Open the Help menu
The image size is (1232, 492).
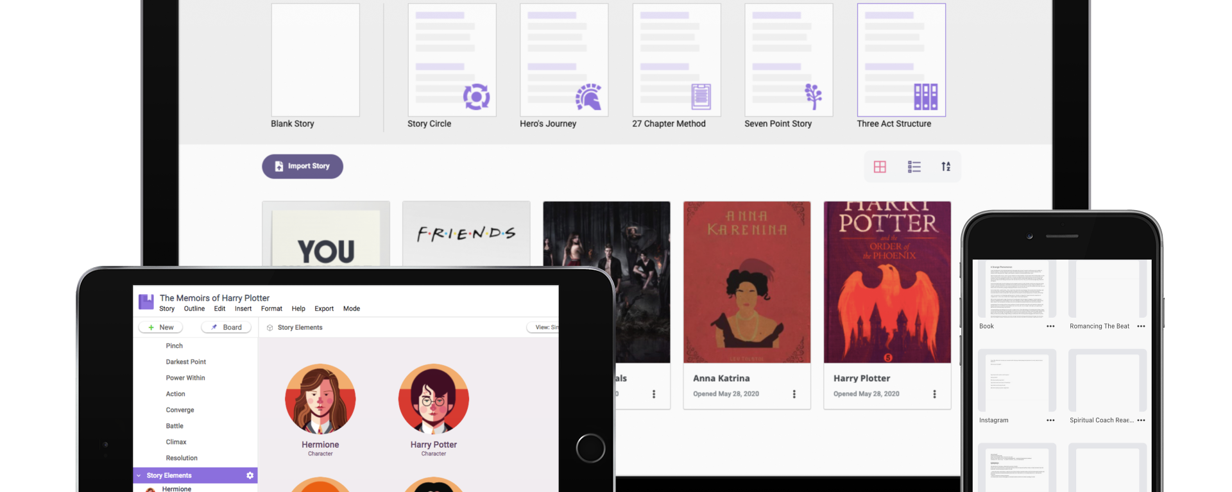coord(298,309)
